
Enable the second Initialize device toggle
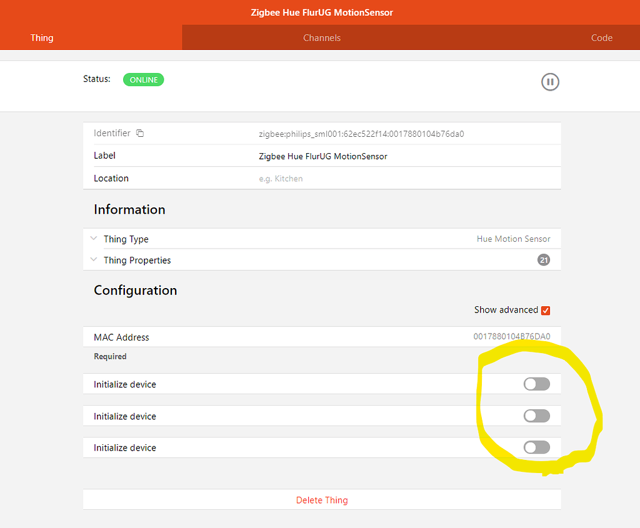coord(536,416)
